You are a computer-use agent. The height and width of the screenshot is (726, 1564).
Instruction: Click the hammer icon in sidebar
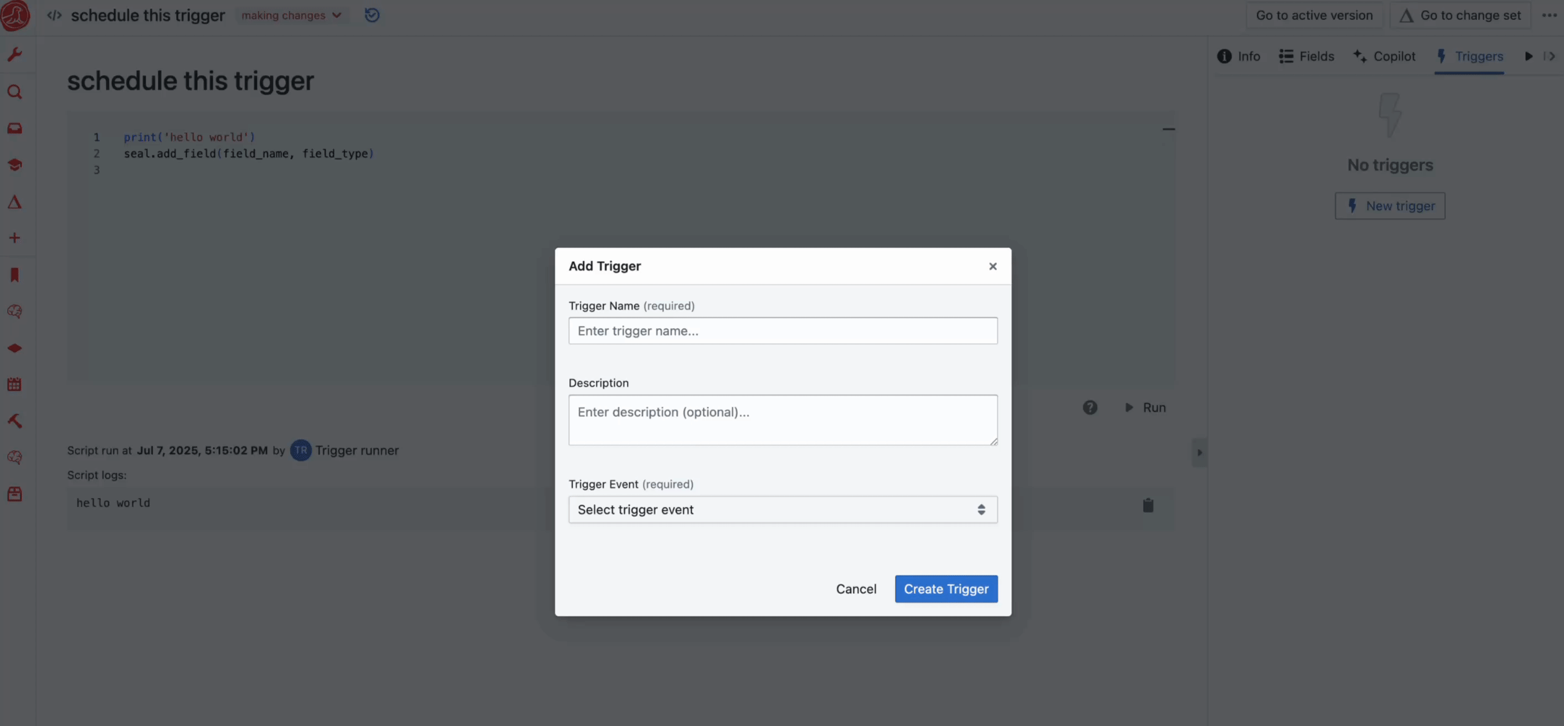[14, 421]
